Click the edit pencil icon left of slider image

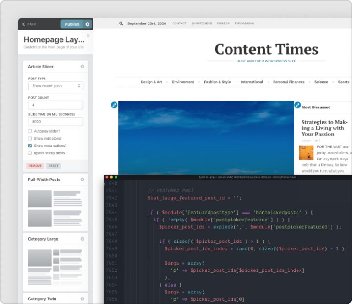[x=114, y=105]
